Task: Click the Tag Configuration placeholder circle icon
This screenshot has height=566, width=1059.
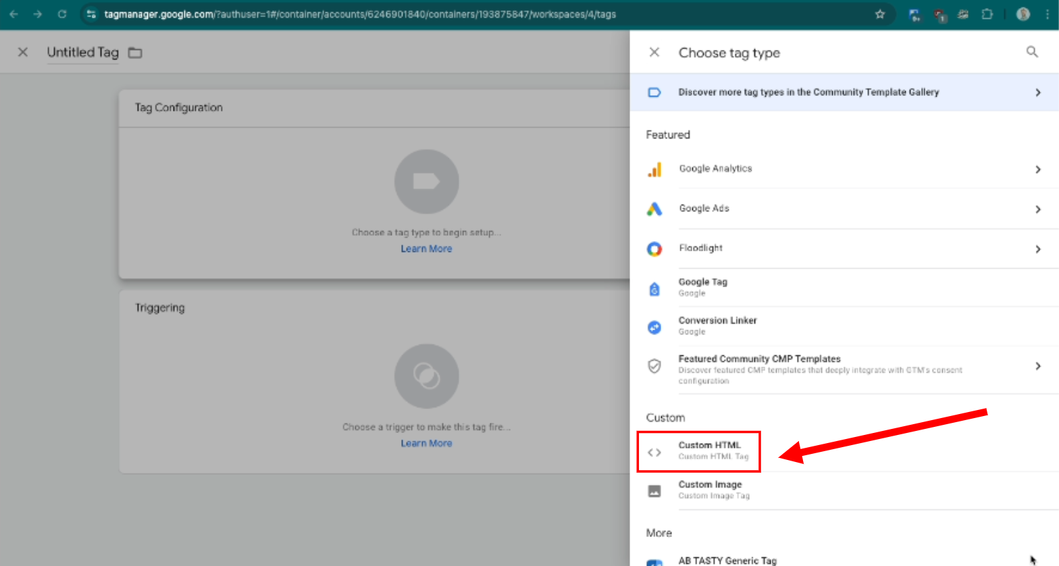Action: 426,182
